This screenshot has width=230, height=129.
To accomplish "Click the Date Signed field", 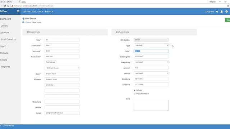I will [x=151, y=57].
